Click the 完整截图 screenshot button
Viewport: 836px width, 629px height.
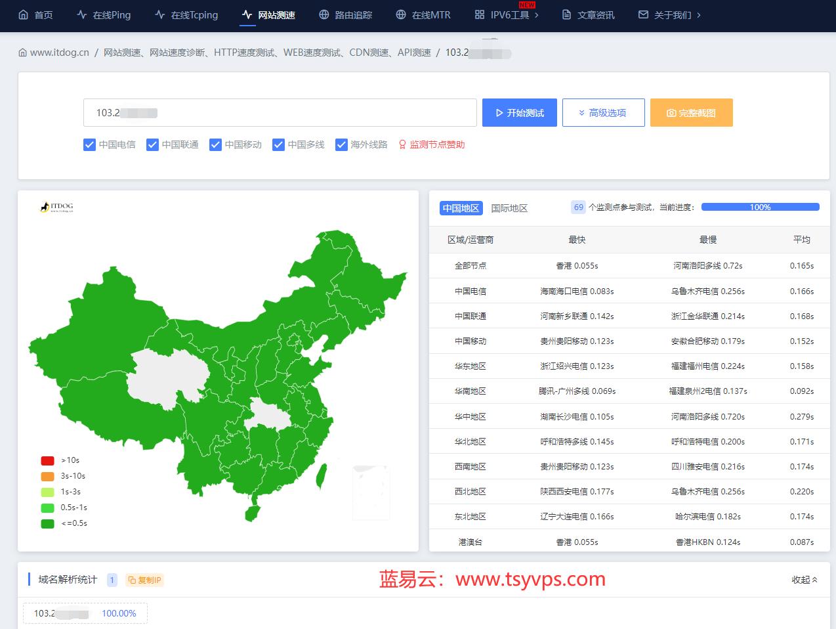coord(691,113)
